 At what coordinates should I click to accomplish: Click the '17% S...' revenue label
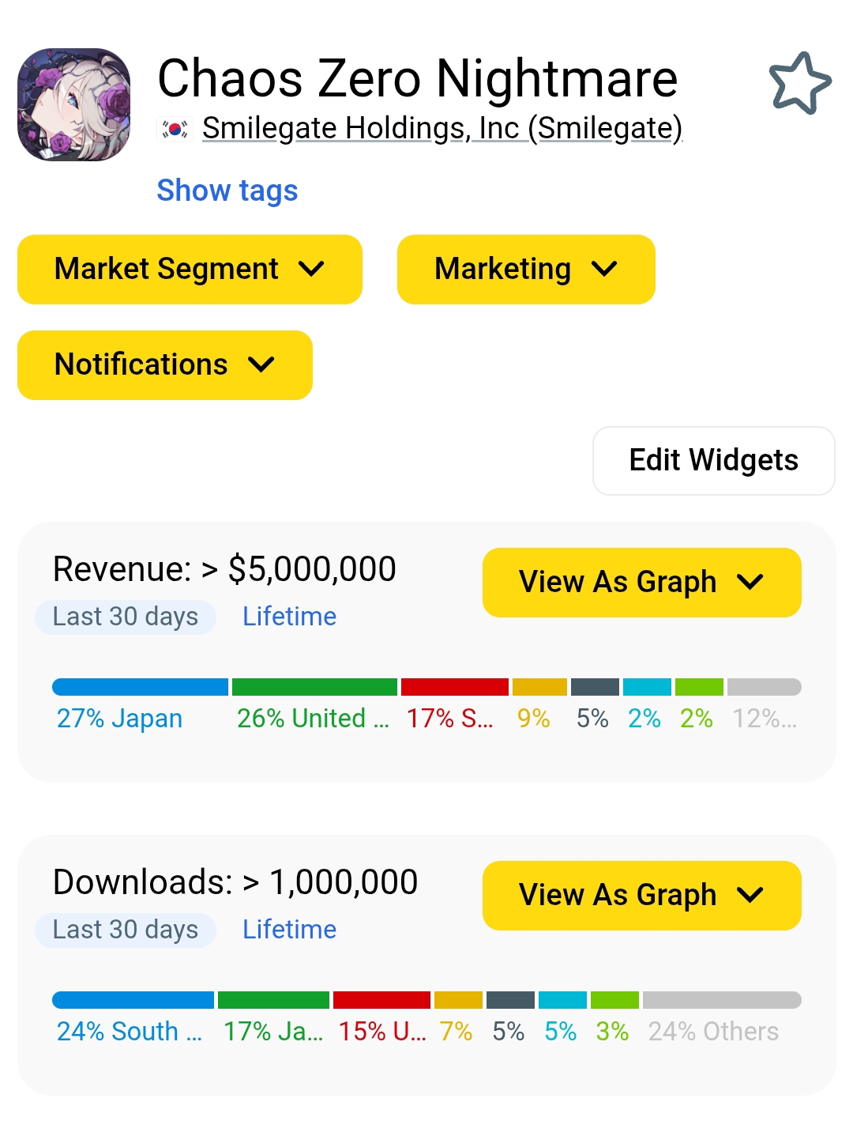[x=449, y=719]
